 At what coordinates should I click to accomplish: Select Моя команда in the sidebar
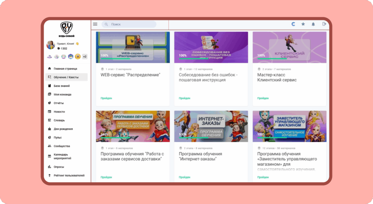tap(62, 94)
